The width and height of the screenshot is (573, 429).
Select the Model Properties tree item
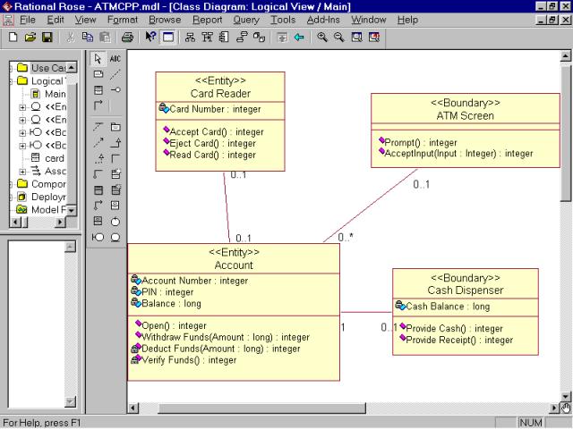(48, 210)
